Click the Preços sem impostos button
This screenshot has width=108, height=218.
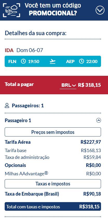pos(53,132)
